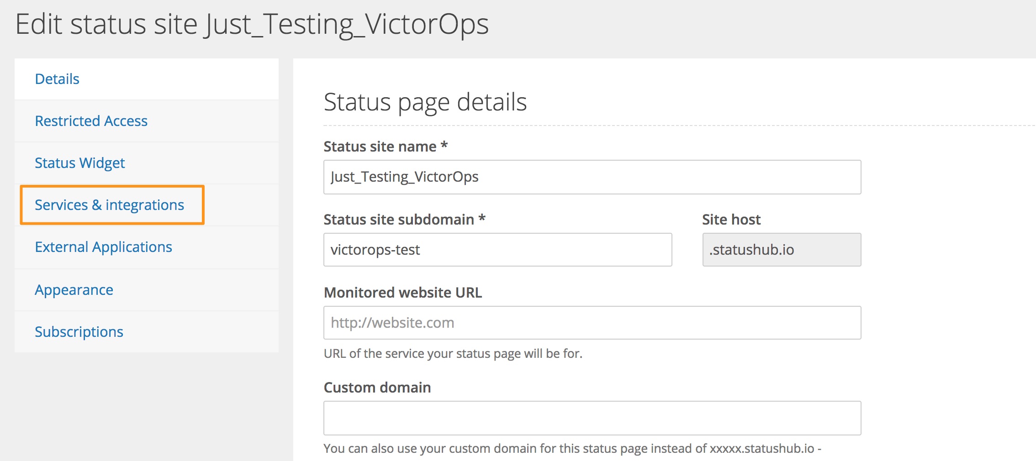Click the 'Site host' label
This screenshot has height=461, width=1036.
click(731, 220)
